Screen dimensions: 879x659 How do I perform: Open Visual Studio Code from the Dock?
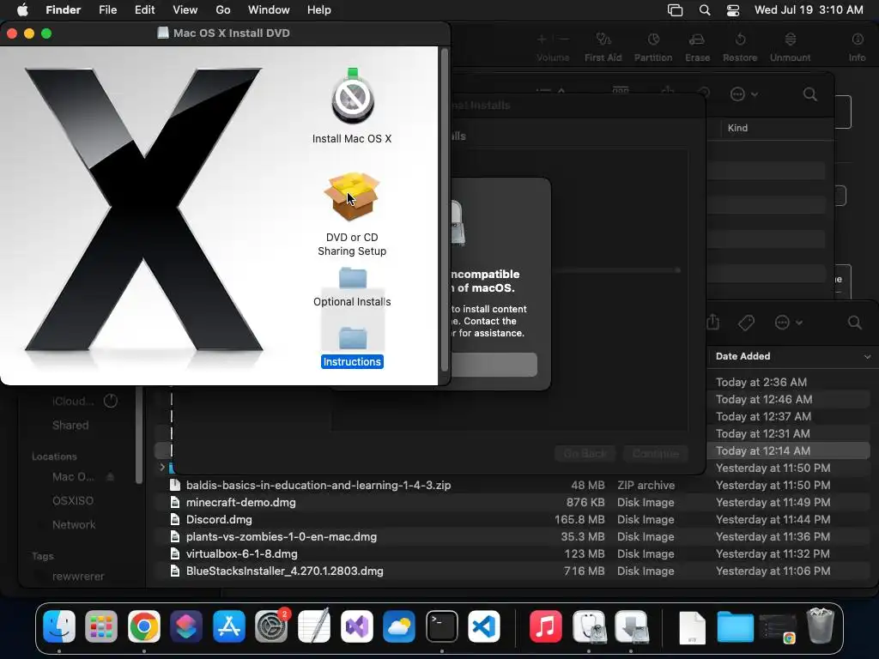[x=484, y=626]
